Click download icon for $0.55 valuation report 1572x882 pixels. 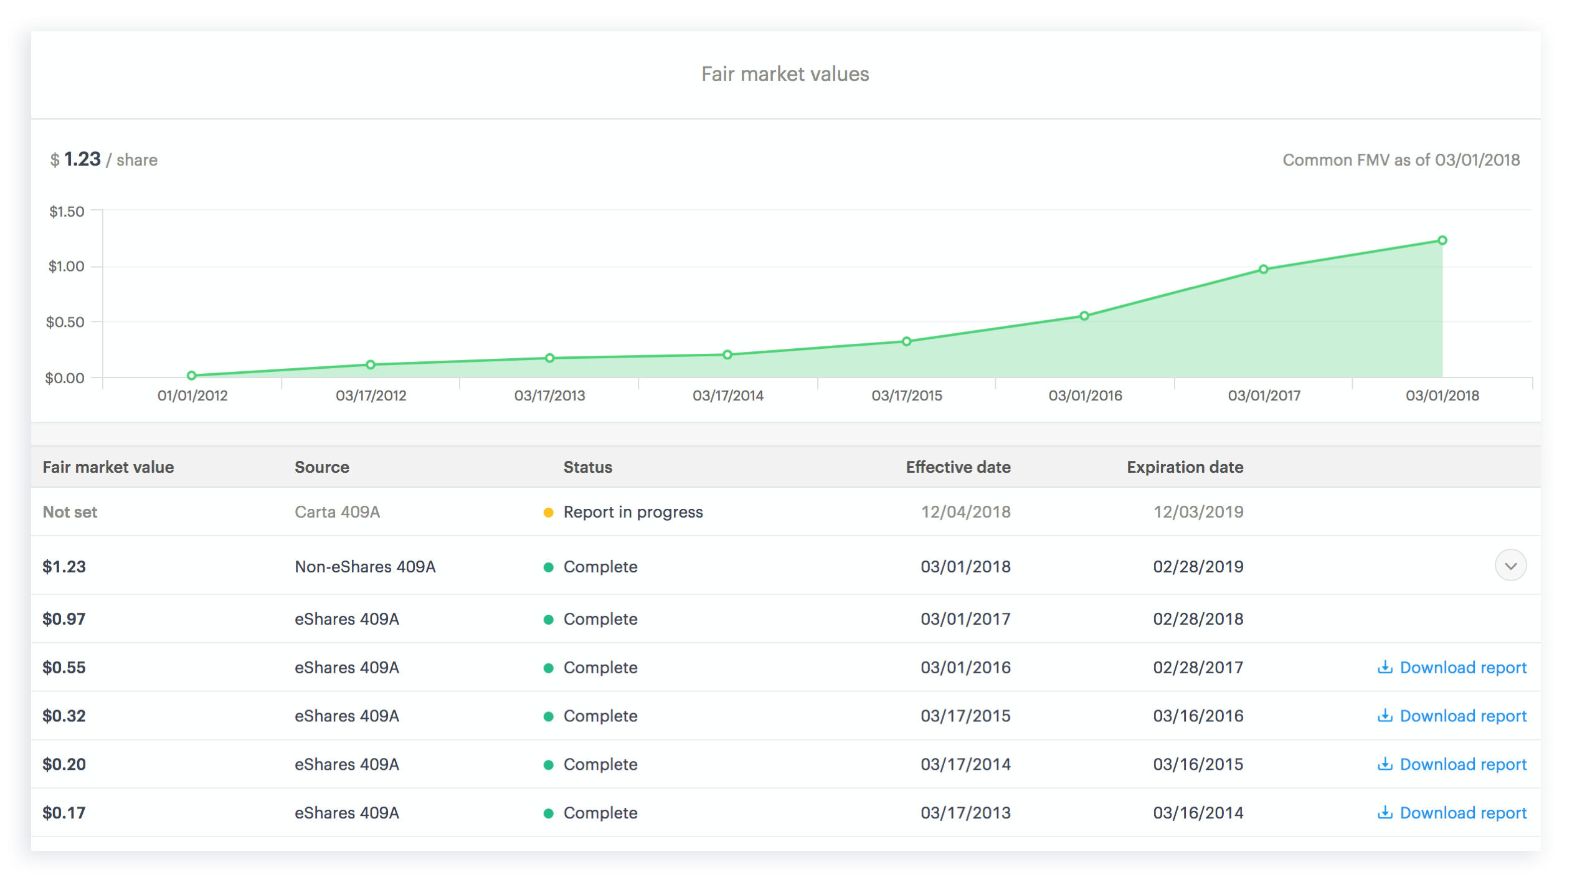1385,667
